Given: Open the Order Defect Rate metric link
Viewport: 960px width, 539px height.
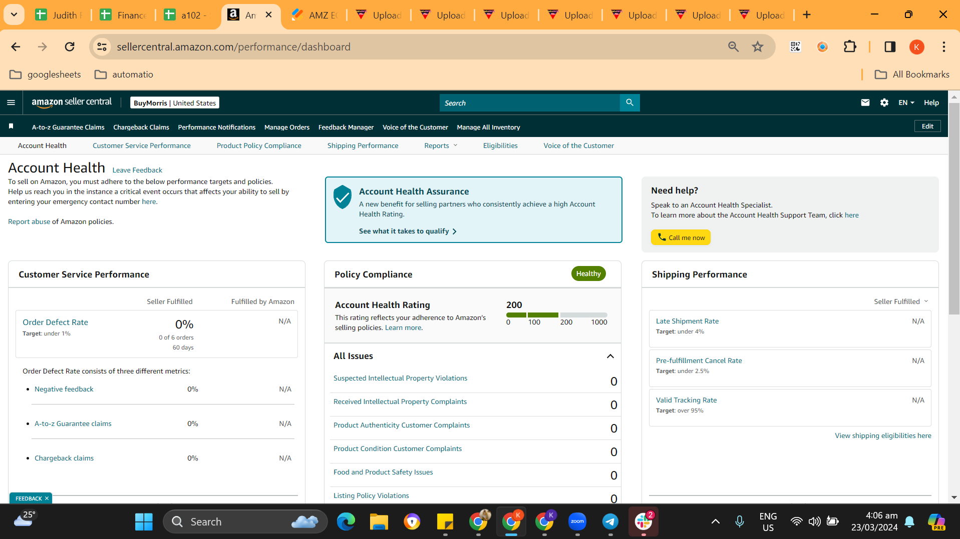Looking at the screenshot, I should click(55, 322).
